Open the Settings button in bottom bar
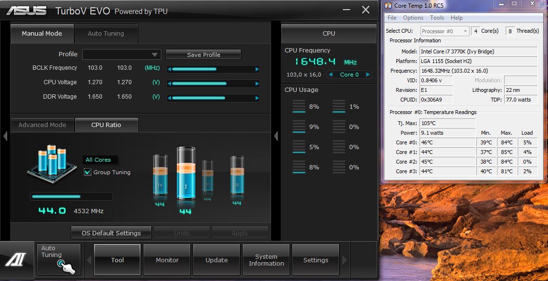The width and height of the screenshot is (548, 281). [x=315, y=260]
